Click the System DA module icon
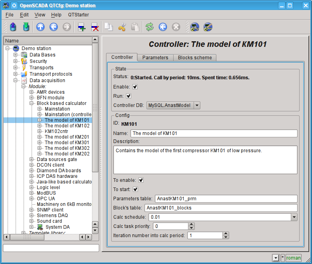The image size is (312, 264). [x=40, y=227]
